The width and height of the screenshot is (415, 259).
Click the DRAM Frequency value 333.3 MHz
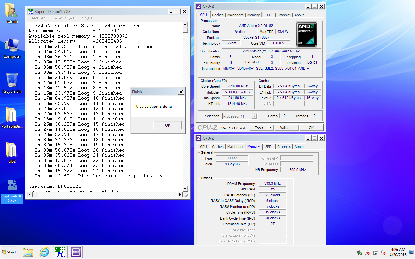tap(272, 184)
